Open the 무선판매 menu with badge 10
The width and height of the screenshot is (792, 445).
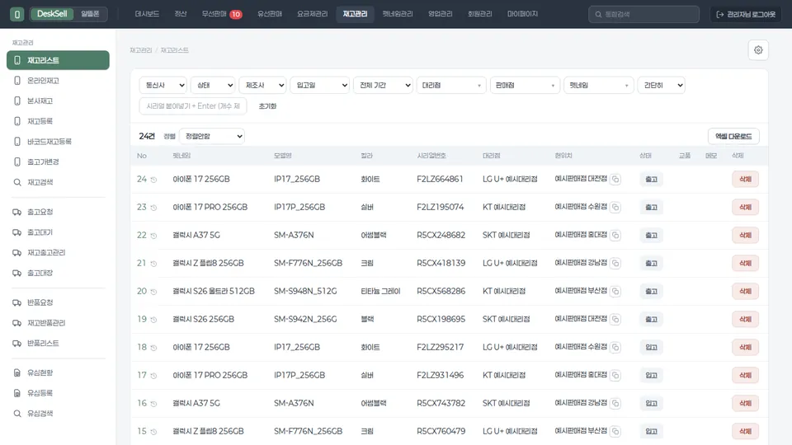point(221,14)
